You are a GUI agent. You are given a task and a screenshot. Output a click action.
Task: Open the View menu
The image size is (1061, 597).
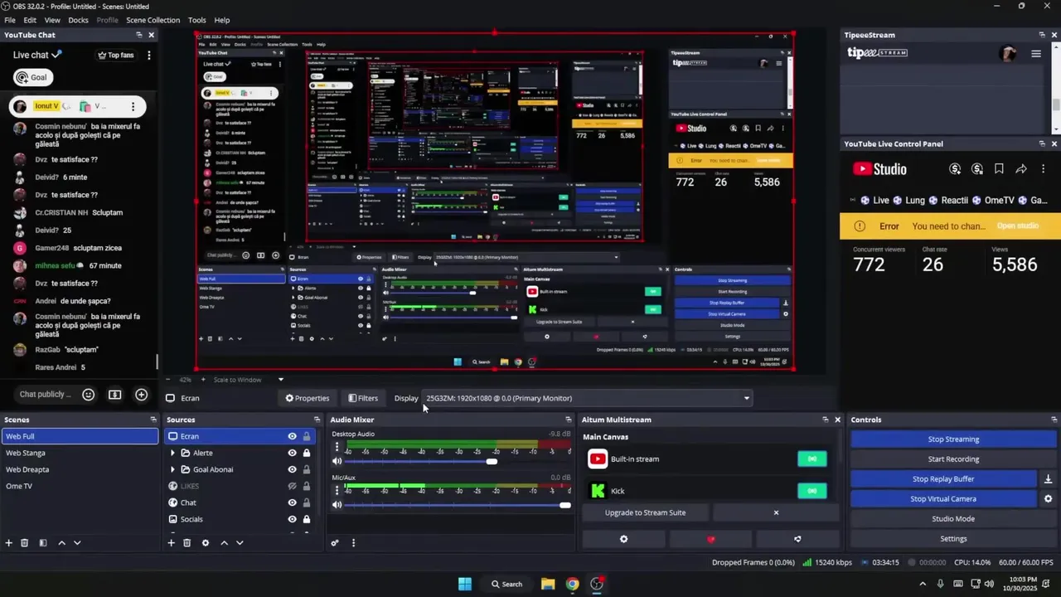tap(52, 20)
